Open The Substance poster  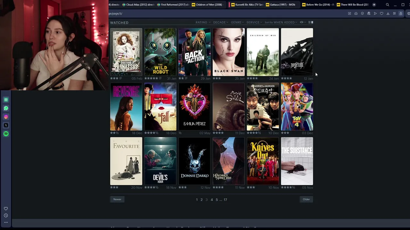pos(297,161)
